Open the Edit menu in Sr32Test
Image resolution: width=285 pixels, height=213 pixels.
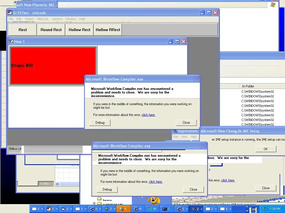pos(19,19)
